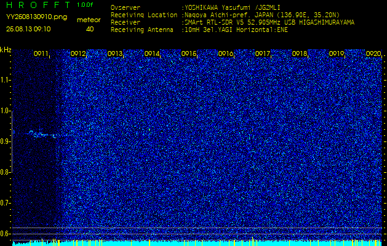Click the version number 1.0.0f
387x246 pixels.
85,5
